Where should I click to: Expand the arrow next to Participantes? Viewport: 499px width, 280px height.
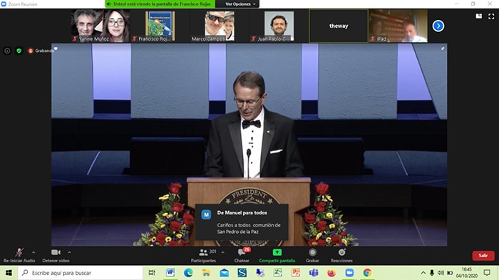(222, 252)
